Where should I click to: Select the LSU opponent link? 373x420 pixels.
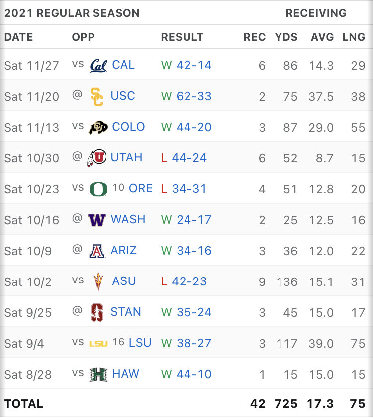[x=140, y=343]
